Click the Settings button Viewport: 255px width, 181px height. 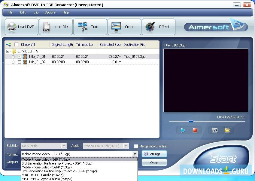pos(154,154)
